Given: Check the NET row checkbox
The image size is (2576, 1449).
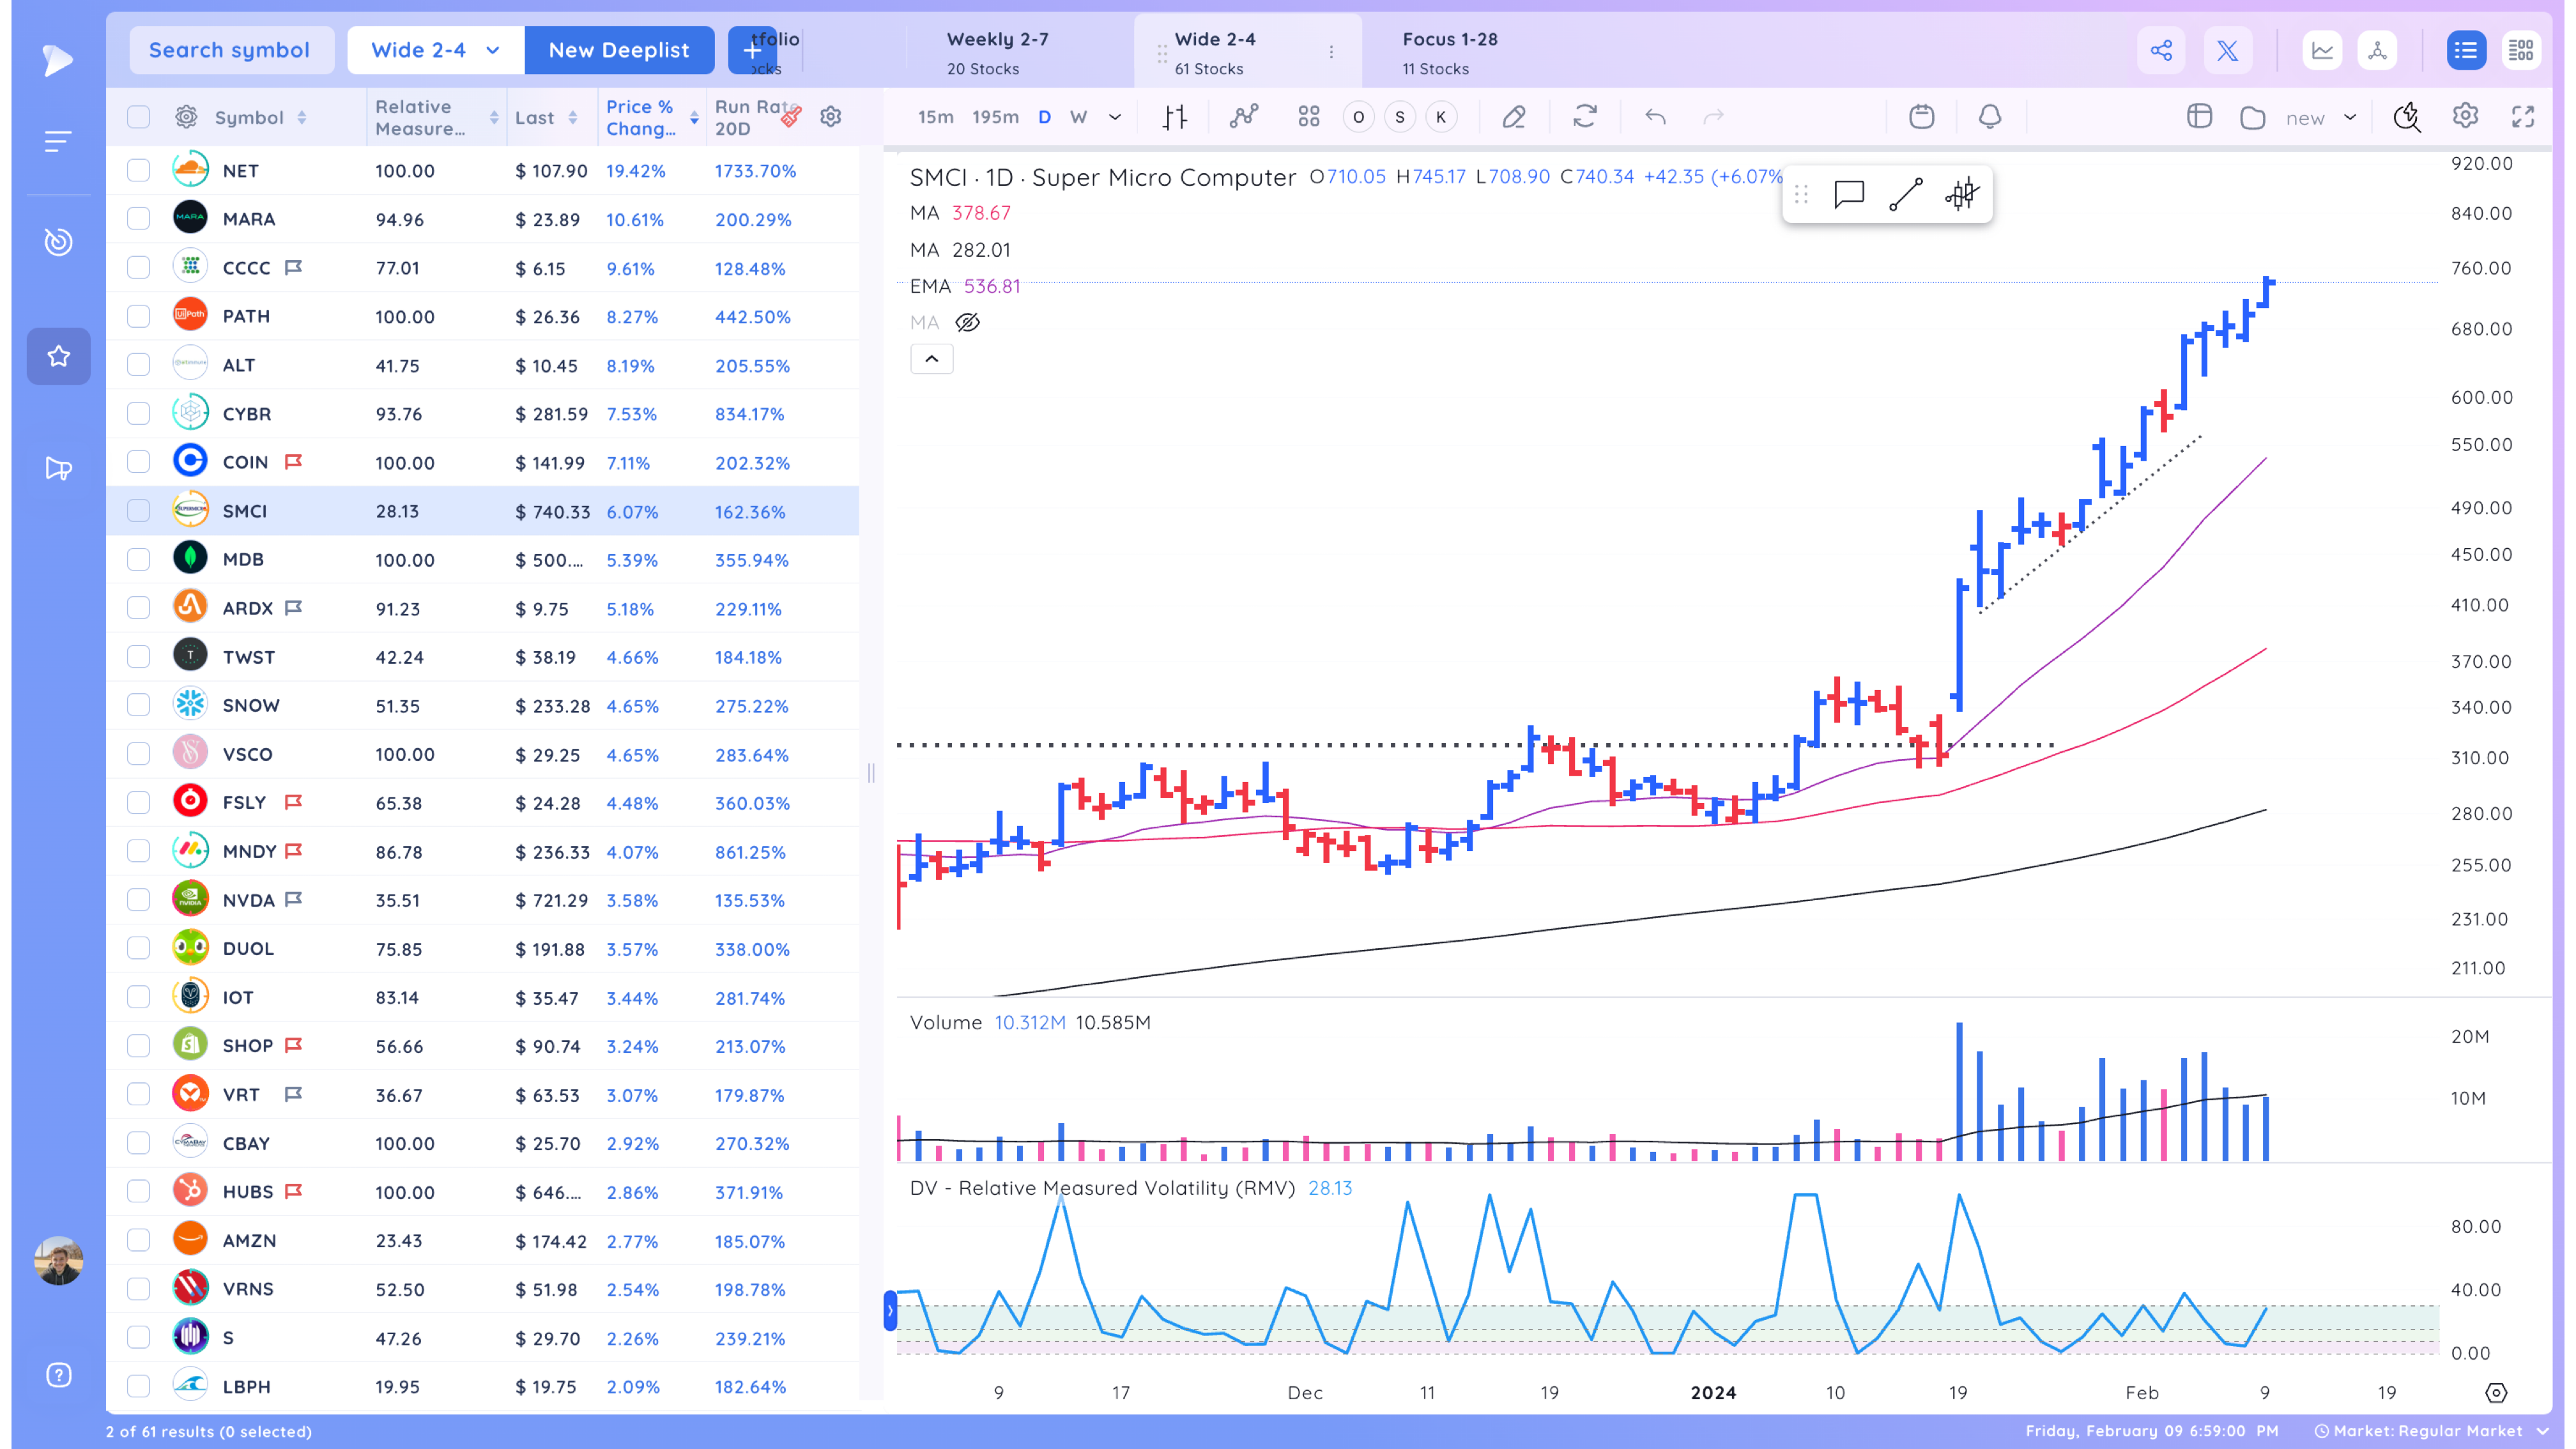Looking at the screenshot, I should [138, 170].
